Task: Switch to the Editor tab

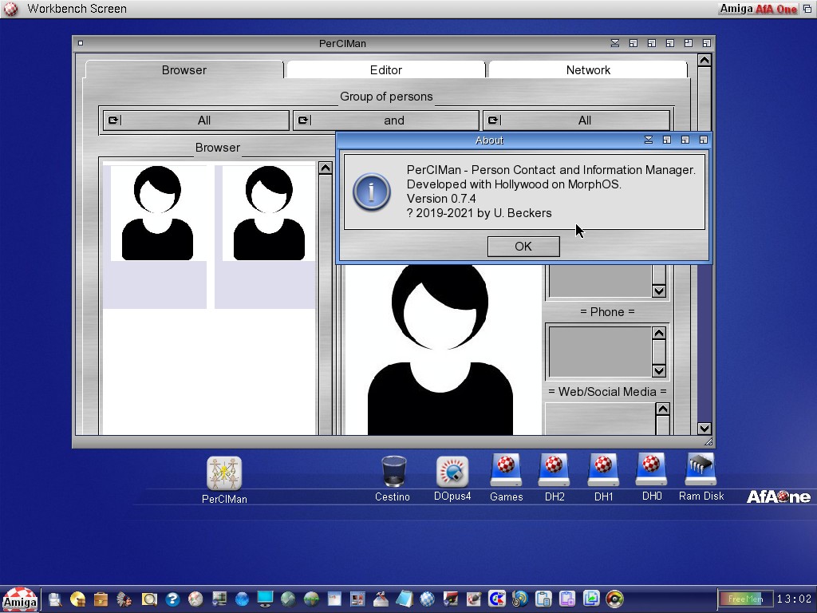Action: [385, 70]
